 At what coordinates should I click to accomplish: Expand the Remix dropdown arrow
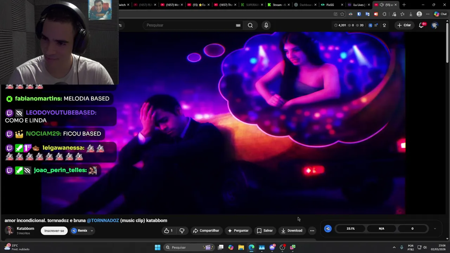(x=92, y=231)
